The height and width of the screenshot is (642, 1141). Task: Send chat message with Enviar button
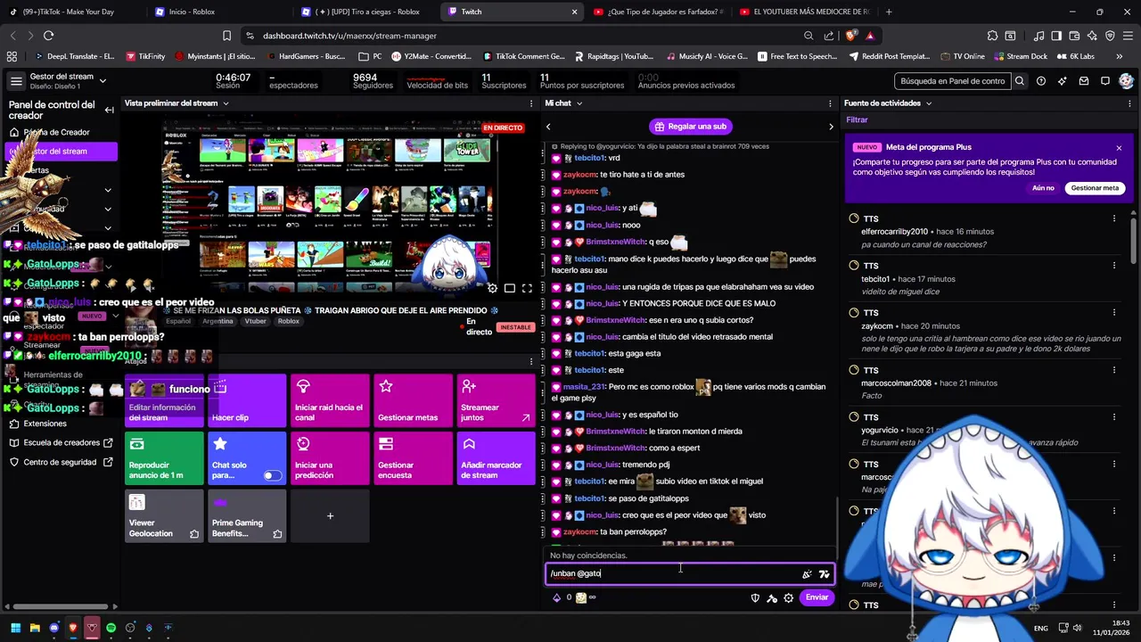[817, 597]
